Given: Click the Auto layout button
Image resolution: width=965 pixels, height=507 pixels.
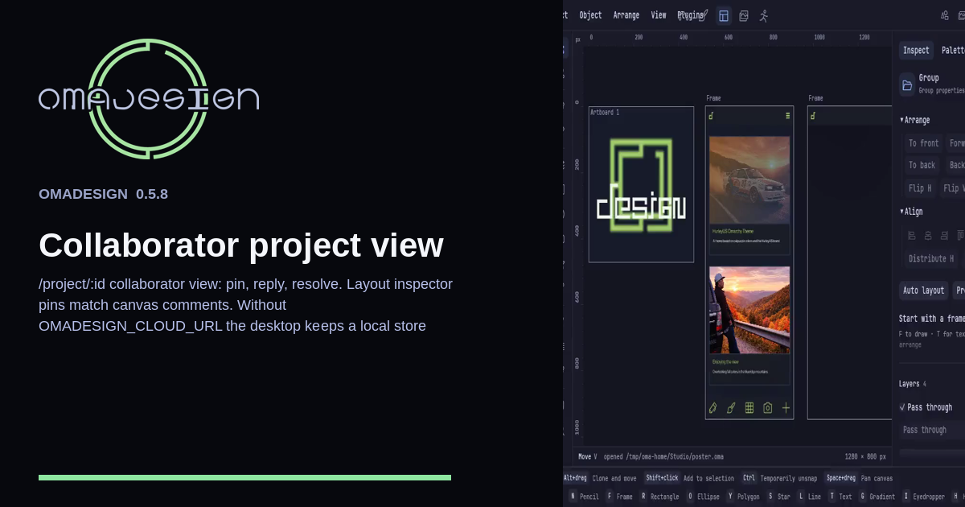Looking at the screenshot, I should click(923, 291).
